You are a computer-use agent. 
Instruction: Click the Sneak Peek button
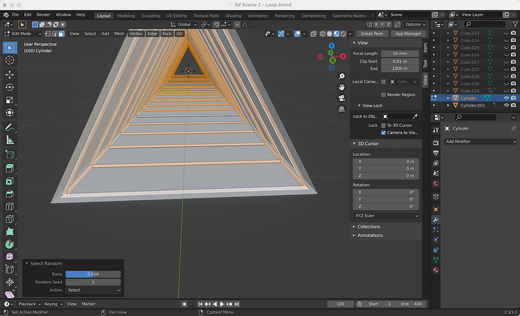coord(371,34)
